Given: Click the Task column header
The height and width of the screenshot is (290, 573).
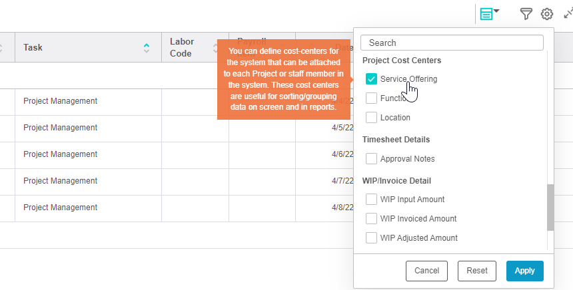Looking at the screenshot, I should tap(88, 47).
